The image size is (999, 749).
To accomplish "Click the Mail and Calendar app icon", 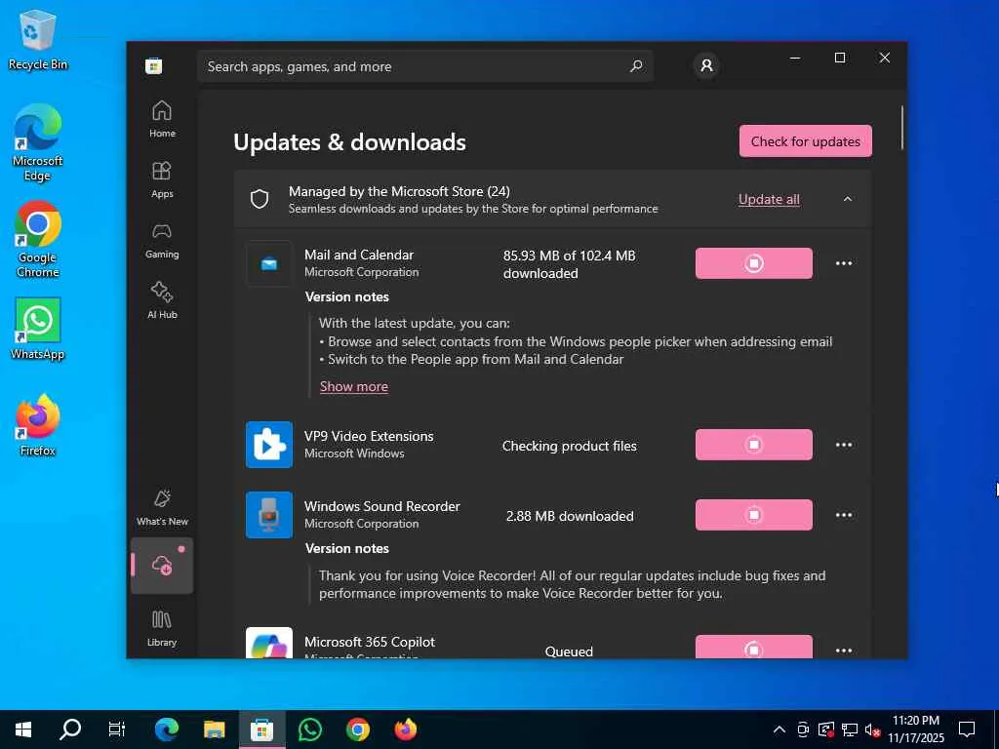I will pyautogui.click(x=269, y=263).
